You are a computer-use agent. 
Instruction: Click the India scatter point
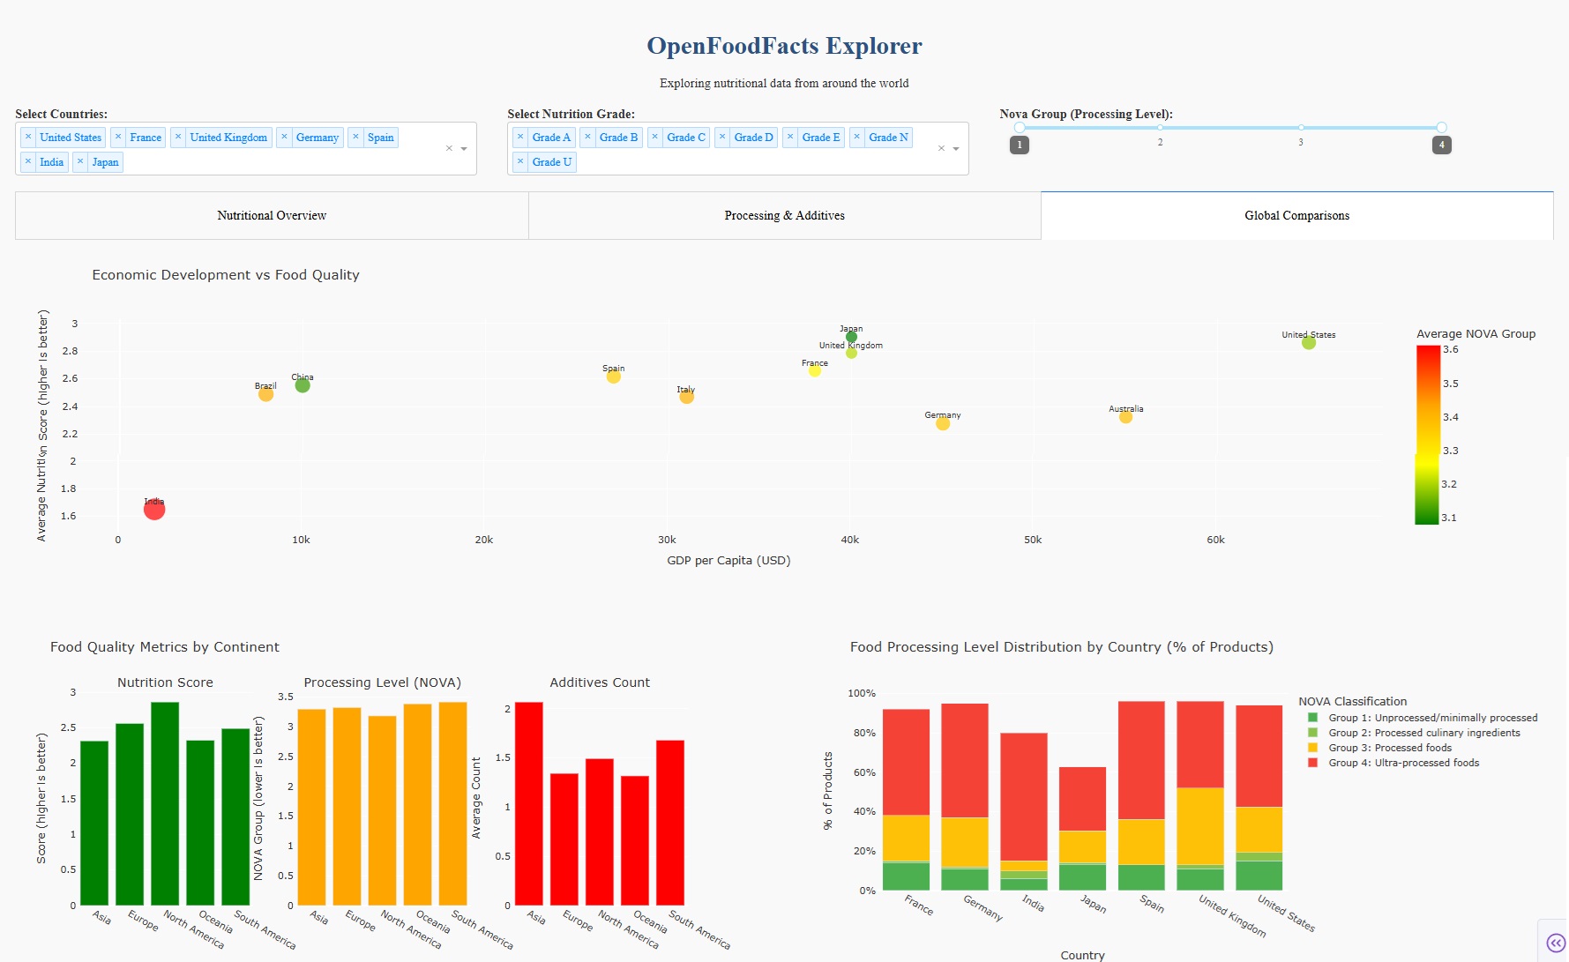[154, 510]
